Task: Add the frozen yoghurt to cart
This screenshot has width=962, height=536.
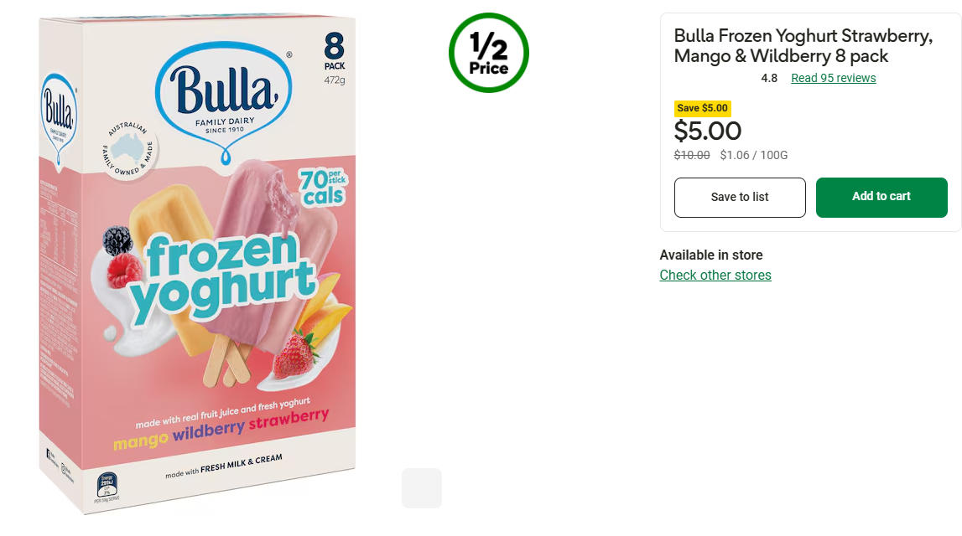Action: (881, 198)
